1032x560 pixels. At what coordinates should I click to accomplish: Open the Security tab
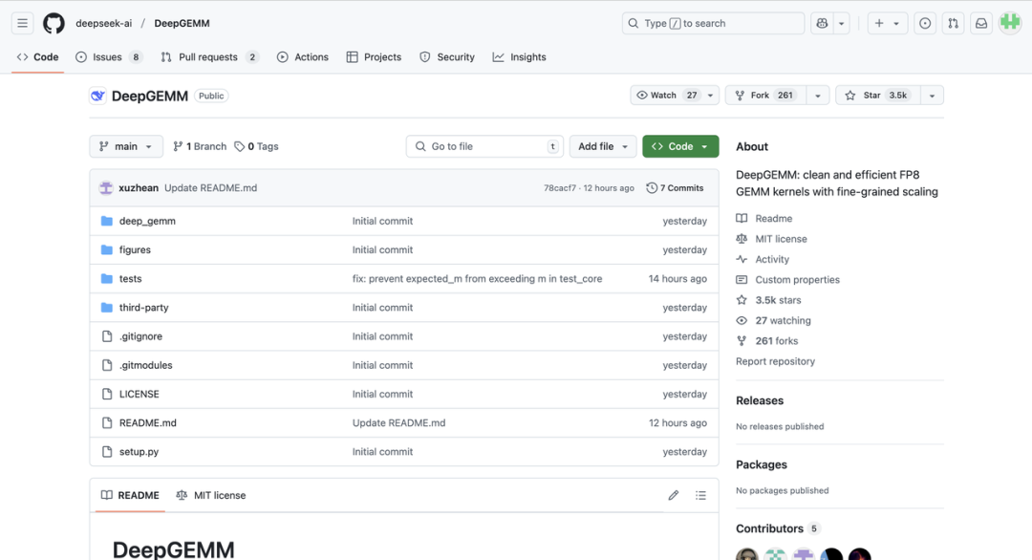[x=447, y=57]
